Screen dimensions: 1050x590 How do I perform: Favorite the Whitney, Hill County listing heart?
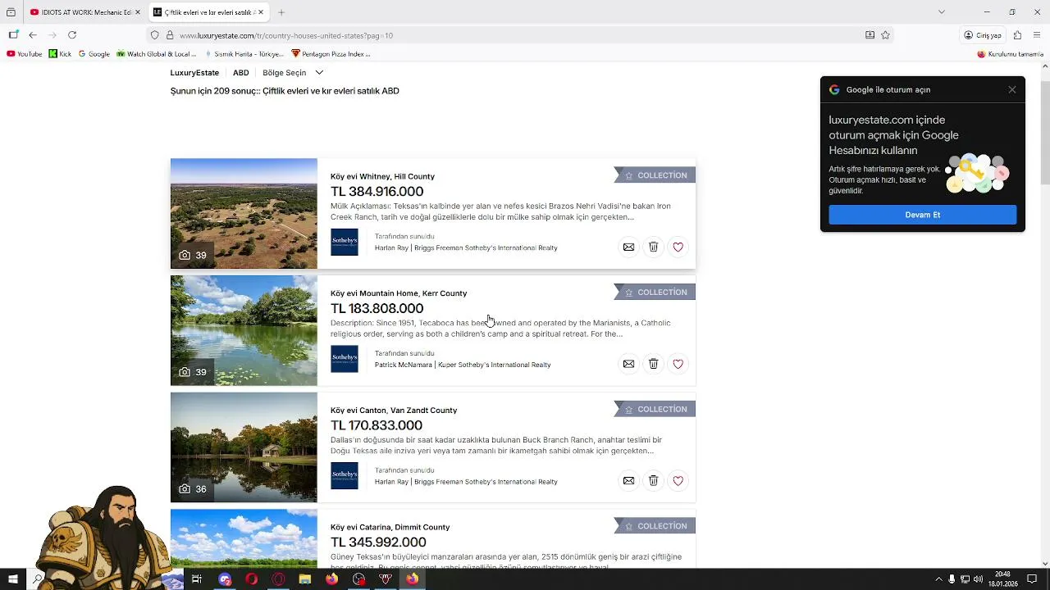pyautogui.click(x=678, y=247)
